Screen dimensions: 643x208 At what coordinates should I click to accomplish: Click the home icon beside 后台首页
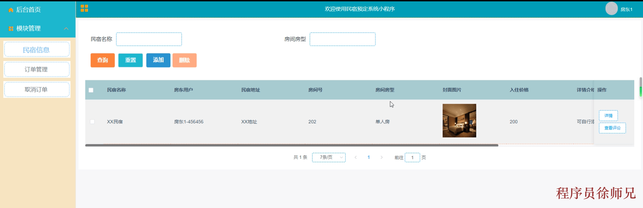[x=11, y=10]
